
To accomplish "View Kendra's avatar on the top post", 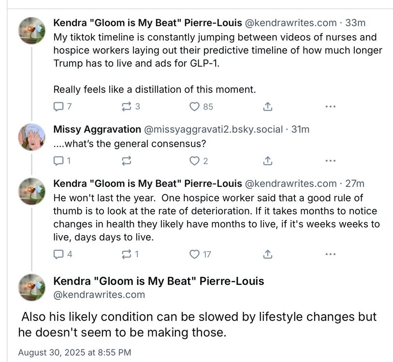I will pyautogui.click(x=32, y=30).
